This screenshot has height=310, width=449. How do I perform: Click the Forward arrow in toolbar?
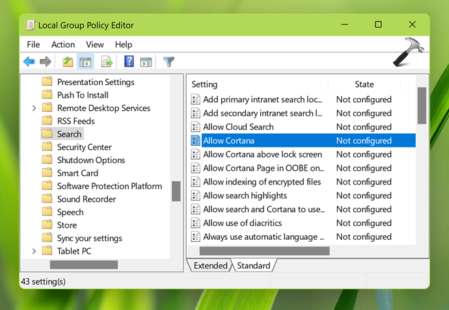click(x=46, y=62)
